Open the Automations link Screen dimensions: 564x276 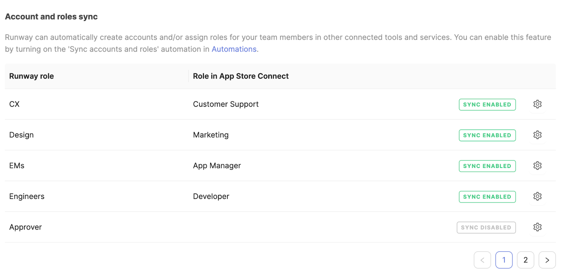[234, 49]
